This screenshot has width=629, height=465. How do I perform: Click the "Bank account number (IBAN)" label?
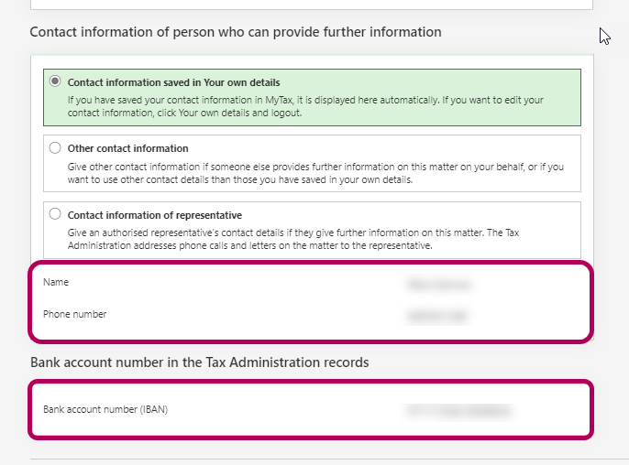pyautogui.click(x=105, y=409)
